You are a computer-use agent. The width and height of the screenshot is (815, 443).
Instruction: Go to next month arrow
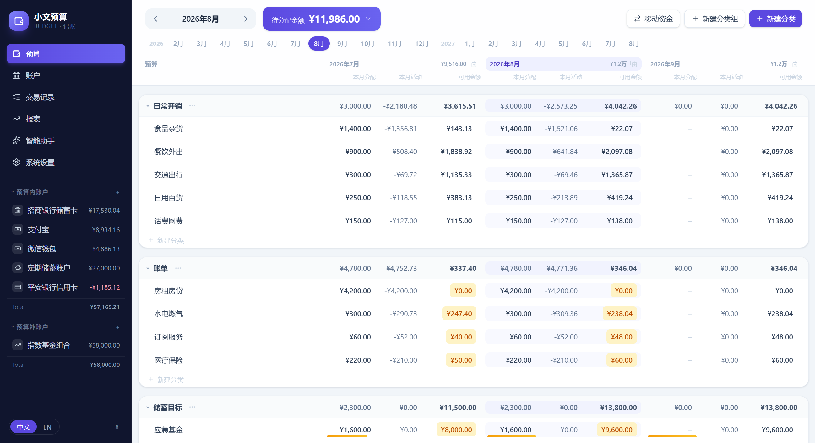coord(246,19)
